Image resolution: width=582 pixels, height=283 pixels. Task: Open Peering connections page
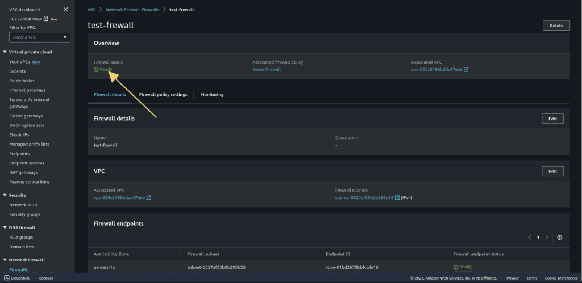tap(30, 182)
